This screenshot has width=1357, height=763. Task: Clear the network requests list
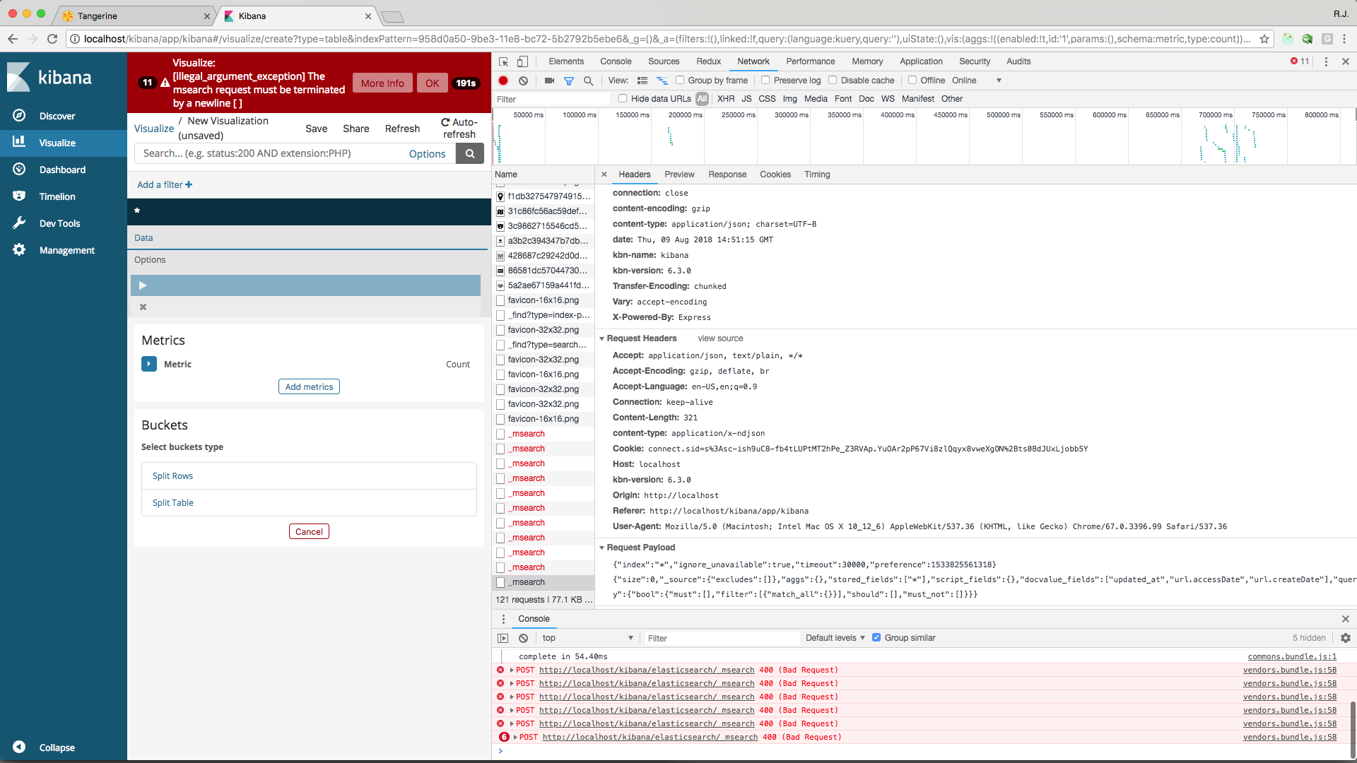524,81
